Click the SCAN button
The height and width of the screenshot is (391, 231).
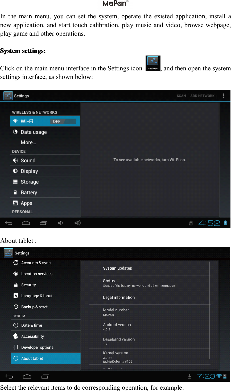coord(181,96)
